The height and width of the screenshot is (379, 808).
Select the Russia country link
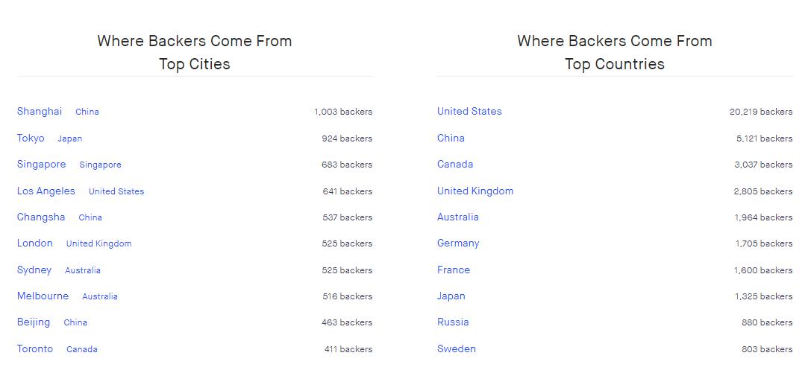[453, 322]
